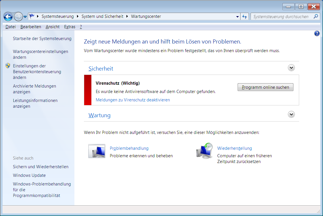Image resolution: width=323 pixels, height=216 pixels.
Task: Expand breadcrumb arrow before Wartungscenter
Action: [x=127, y=16]
